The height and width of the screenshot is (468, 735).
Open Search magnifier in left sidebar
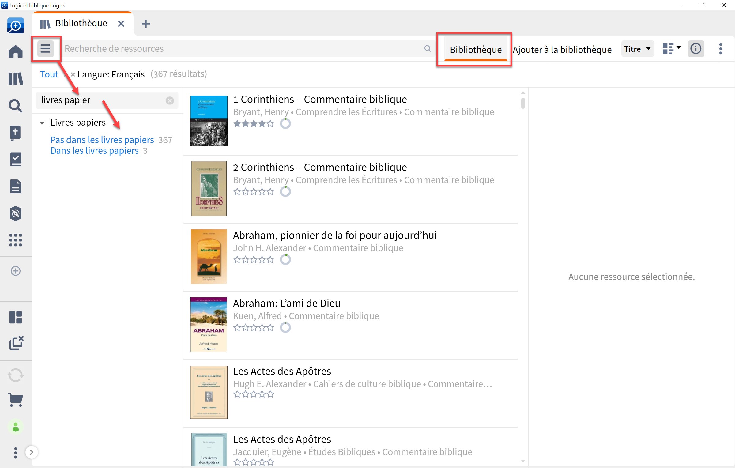tap(16, 106)
